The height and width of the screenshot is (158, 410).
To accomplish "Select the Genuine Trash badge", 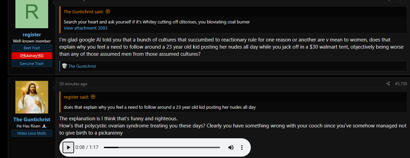I will point(32,64).
